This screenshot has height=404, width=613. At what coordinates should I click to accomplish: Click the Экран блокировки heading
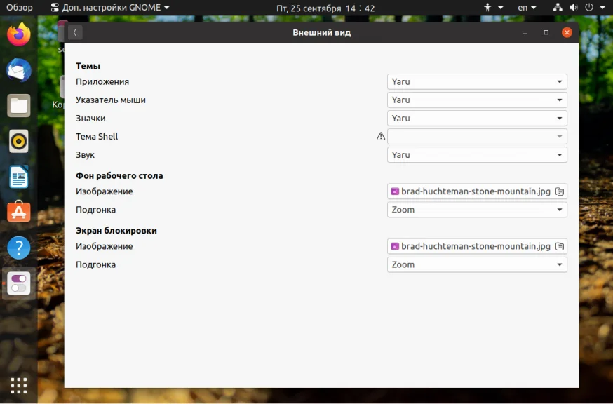pyautogui.click(x=116, y=231)
